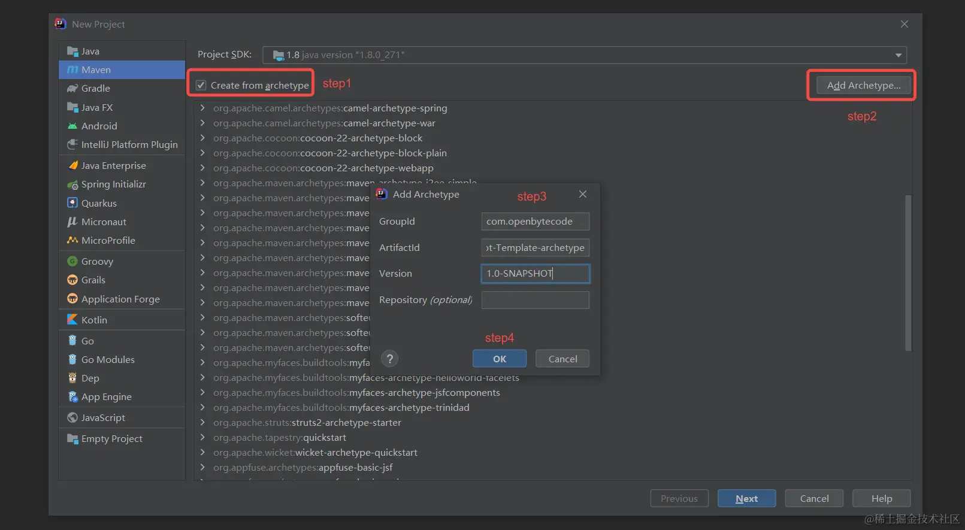
Task: Select Empty Project label
Action: tap(112, 438)
